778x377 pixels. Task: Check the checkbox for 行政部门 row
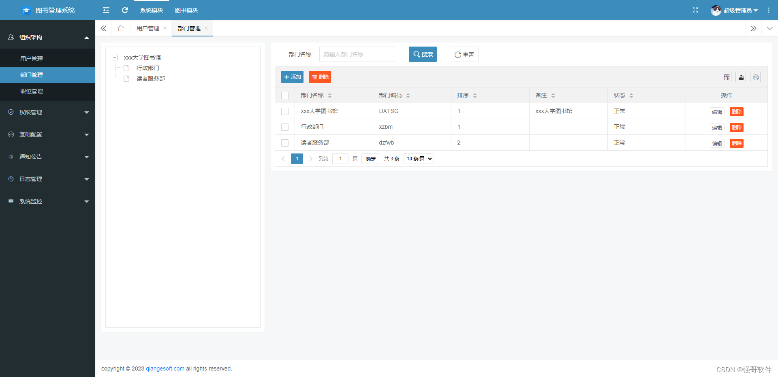(x=285, y=127)
